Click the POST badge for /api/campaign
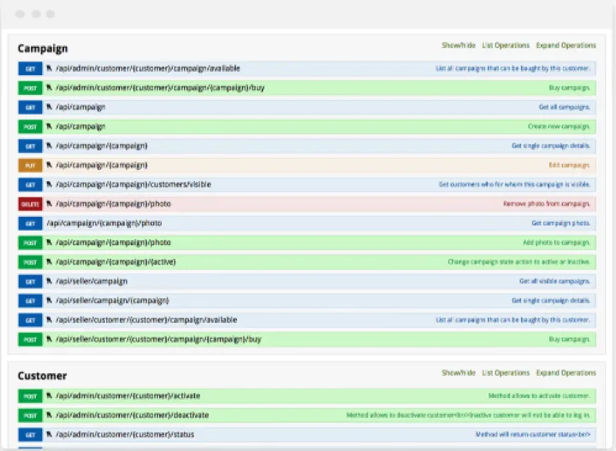Image resolution: width=616 pixels, height=451 pixels. click(30, 126)
